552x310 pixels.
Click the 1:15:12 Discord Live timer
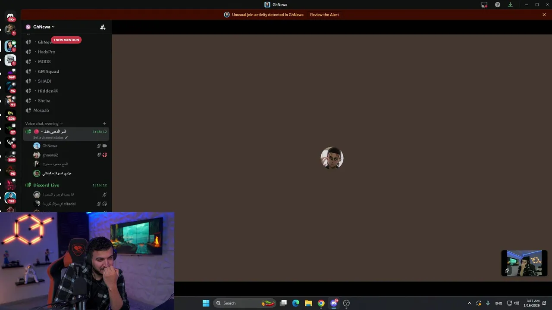[x=100, y=185]
